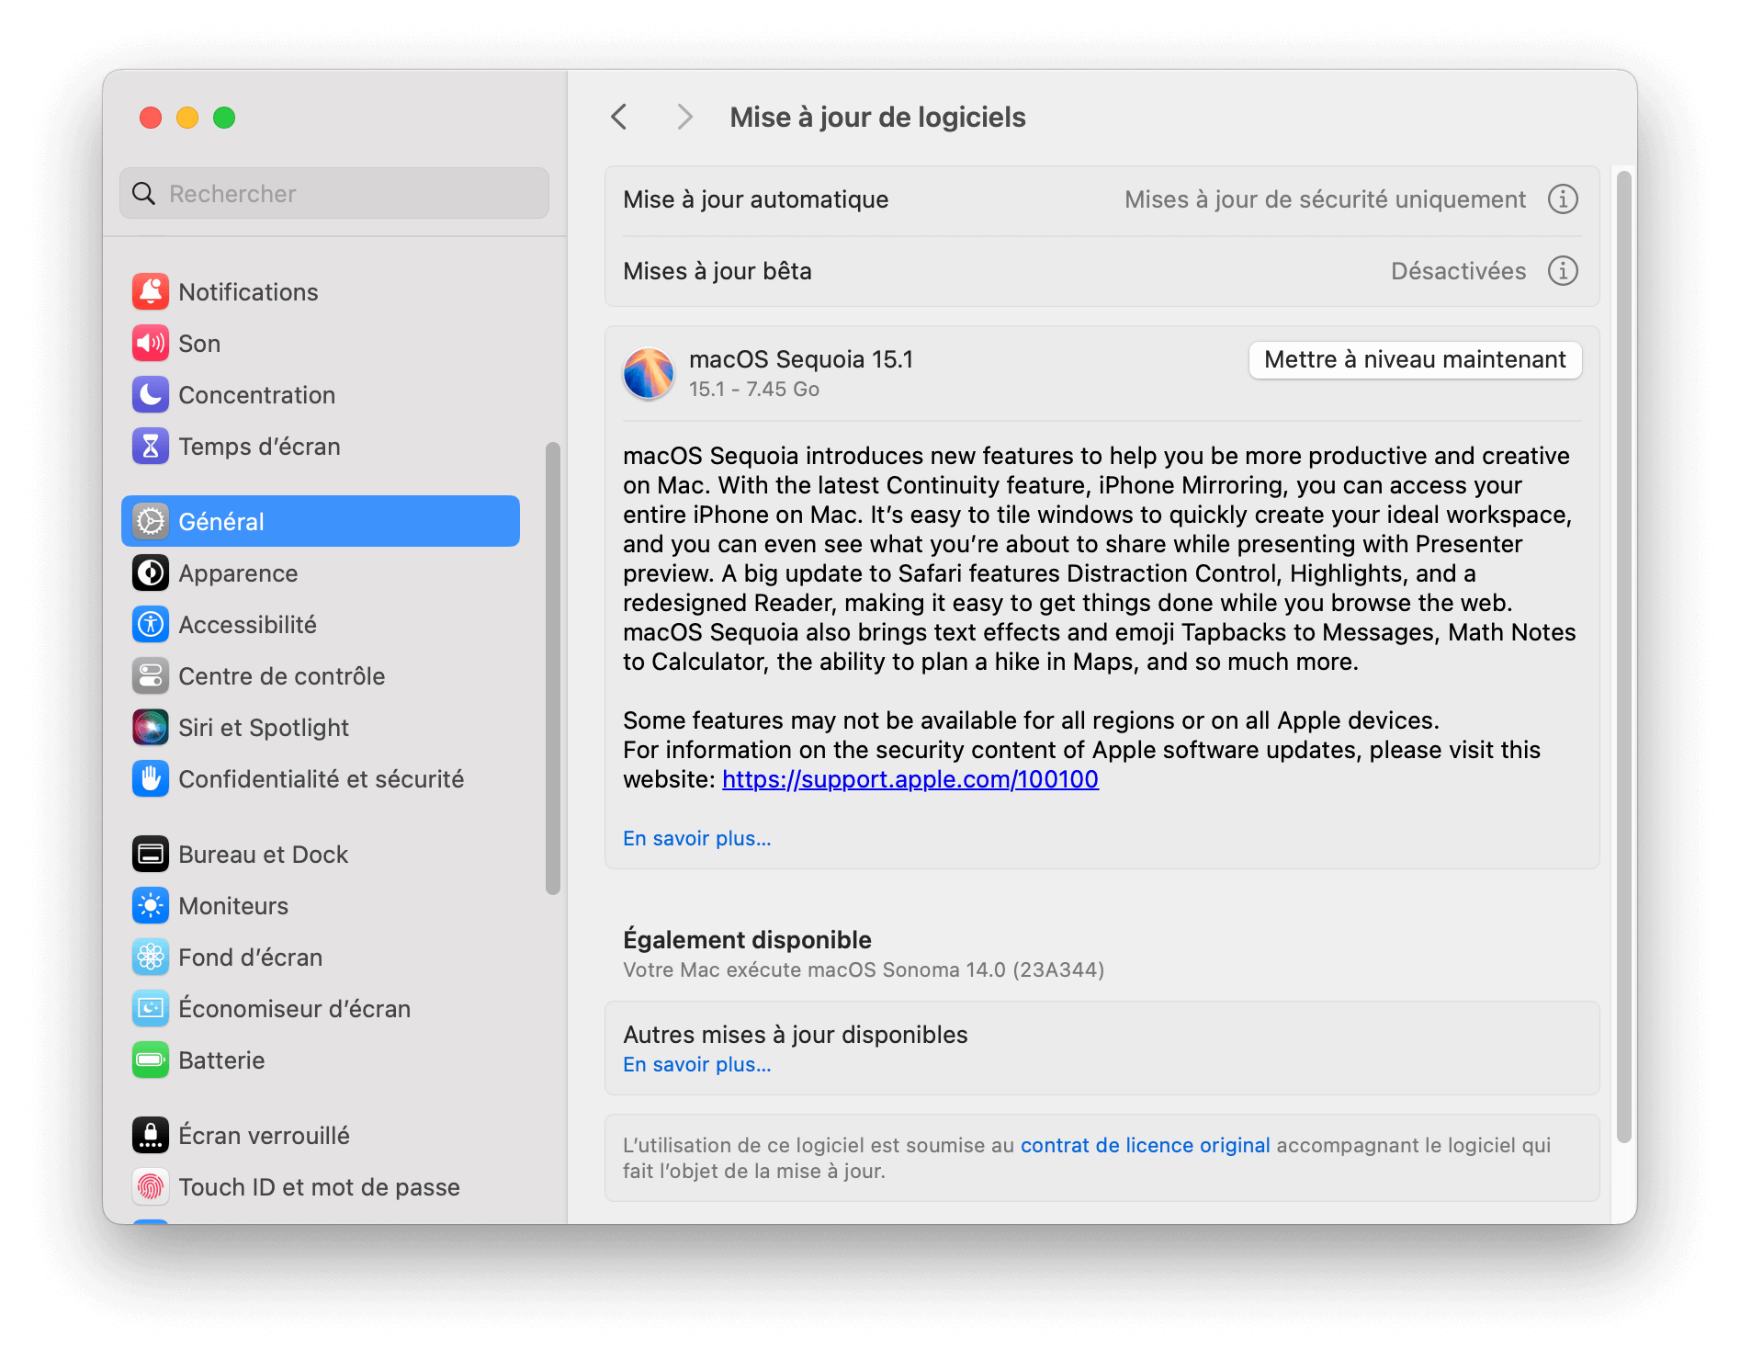Open info for Mises à jour bêta
Screen dimensions: 1740x1360
pos(1563,270)
